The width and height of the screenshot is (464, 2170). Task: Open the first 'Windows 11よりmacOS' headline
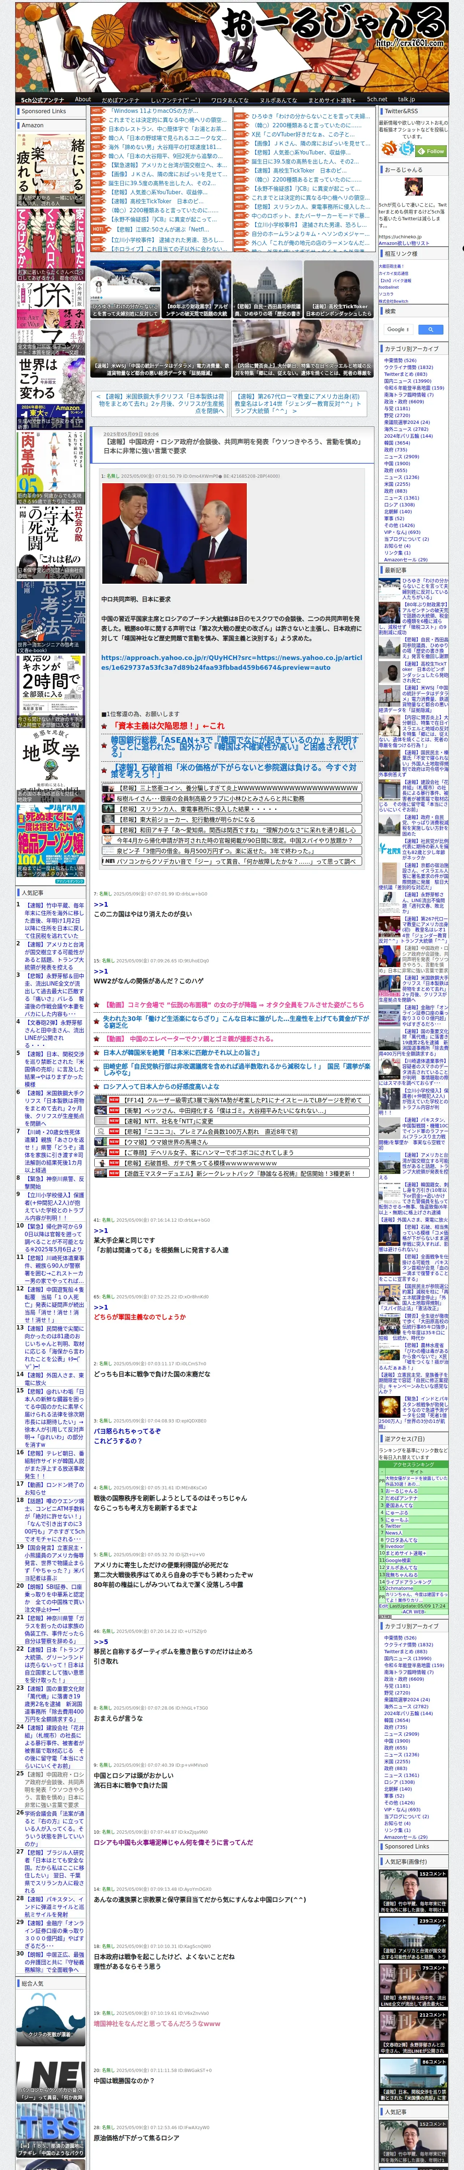[x=154, y=110]
